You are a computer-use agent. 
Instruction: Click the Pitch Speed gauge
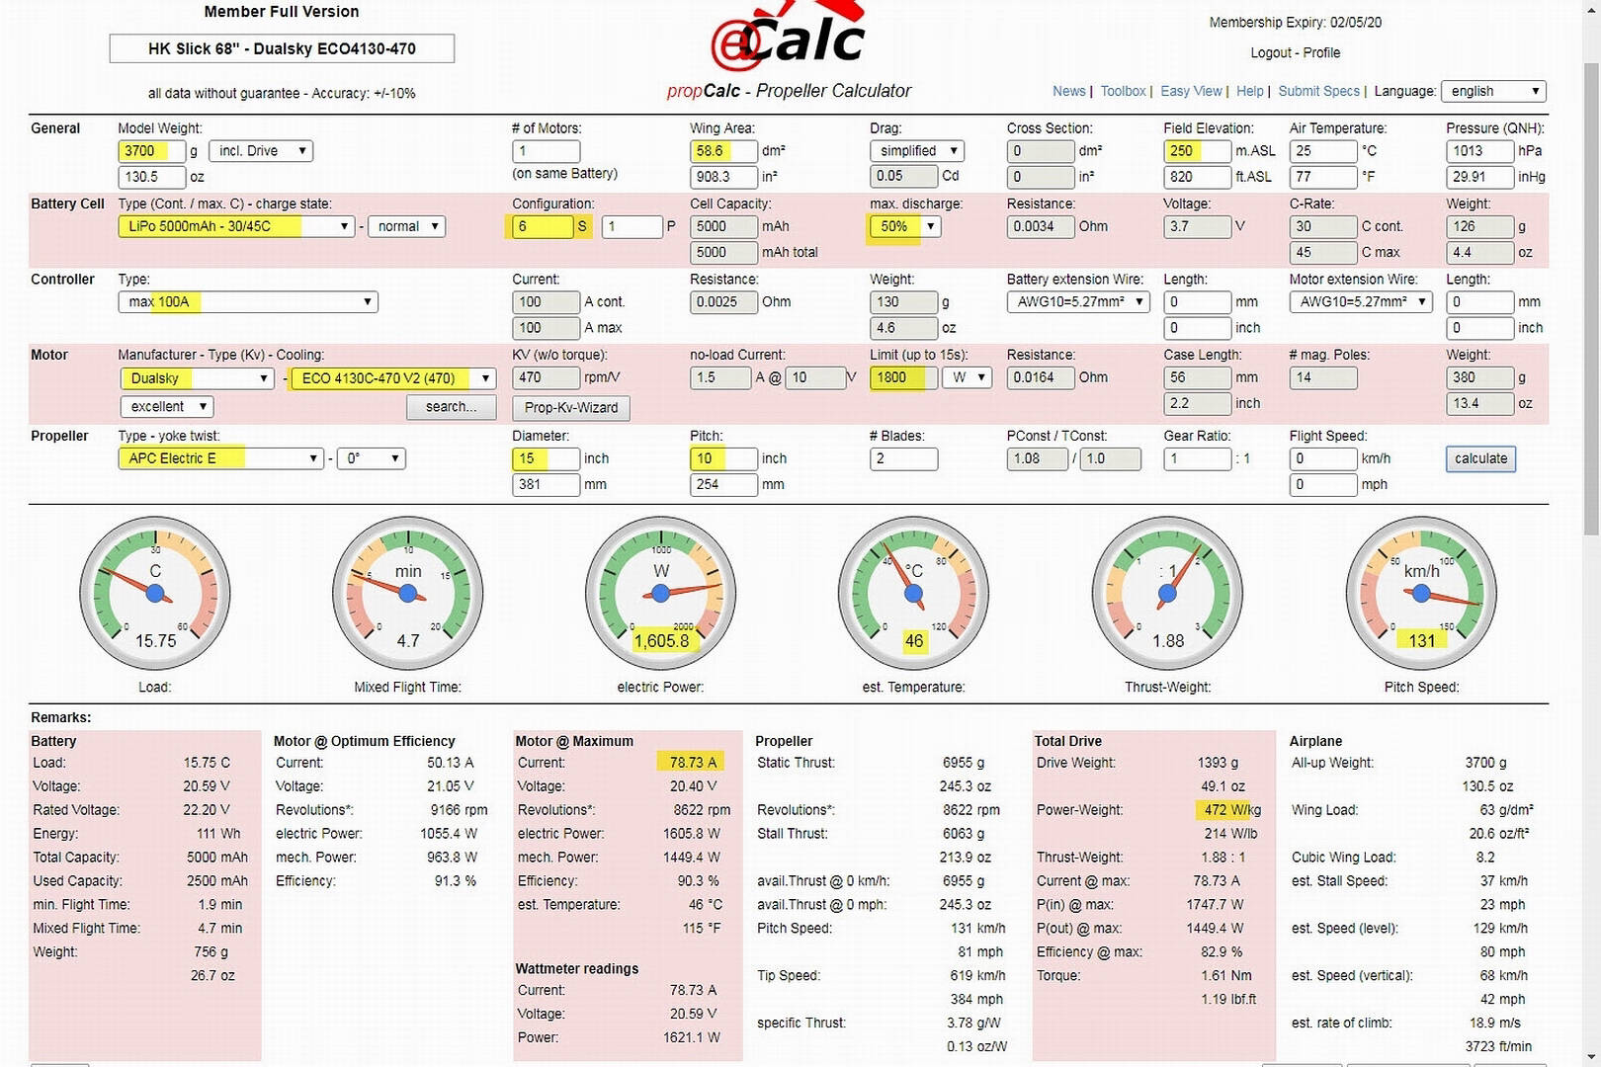[x=1421, y=594]
